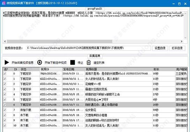Screen dimensions: 190x132
Task: Sort by the 时长 column header
Action: point(164,69)
